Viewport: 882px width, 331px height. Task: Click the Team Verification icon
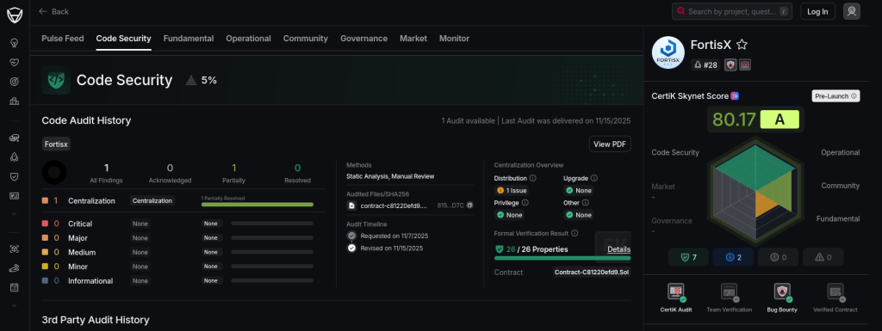730,292
